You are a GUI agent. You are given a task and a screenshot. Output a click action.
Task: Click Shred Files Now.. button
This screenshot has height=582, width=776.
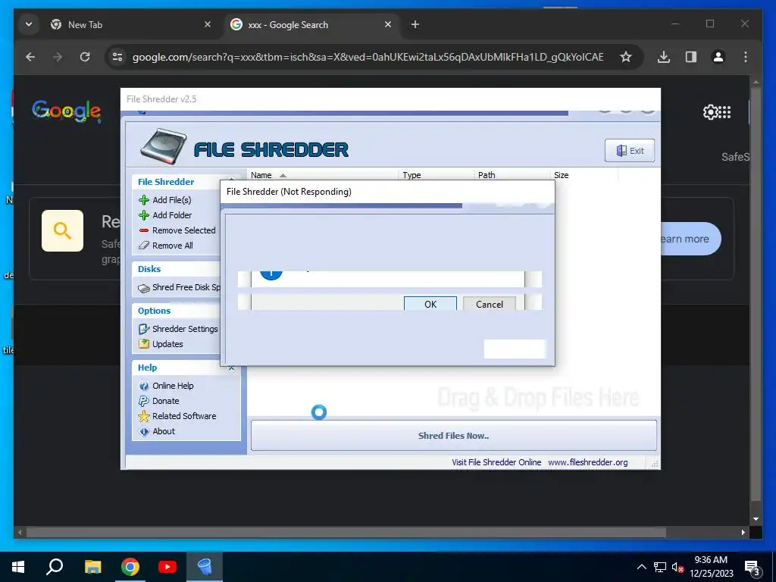pos(453,436)
